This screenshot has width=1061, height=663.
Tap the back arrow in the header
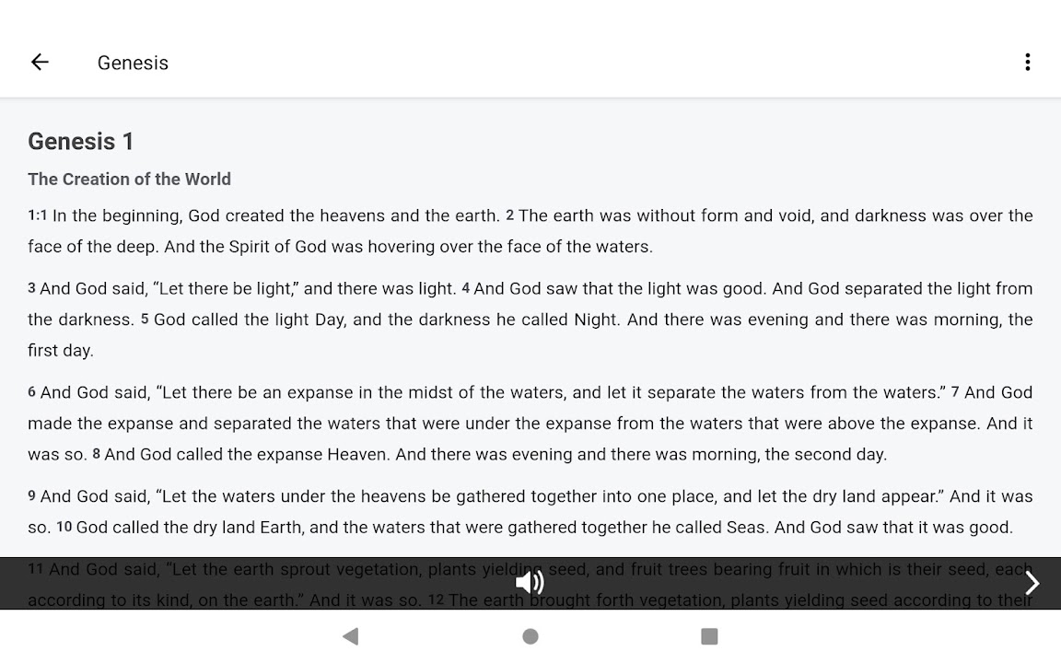40,62
